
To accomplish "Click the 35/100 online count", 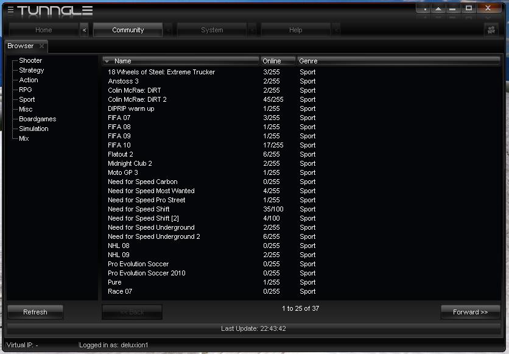I will click(273, 209).
